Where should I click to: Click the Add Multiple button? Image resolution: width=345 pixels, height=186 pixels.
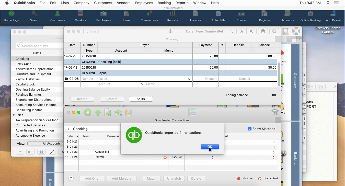click(x=122, y=178)
